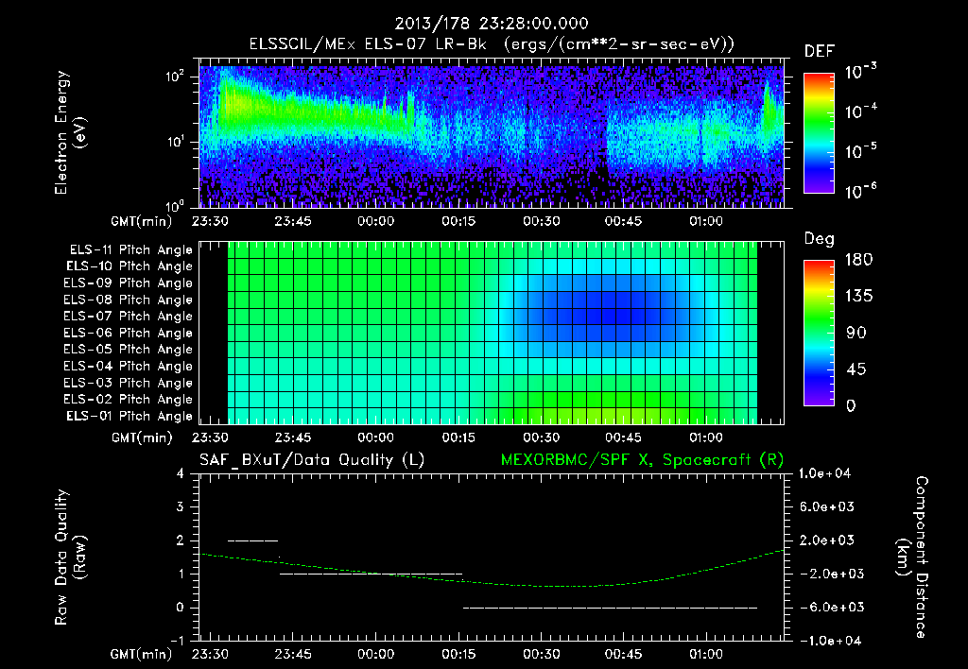
Task: Click the 10^0 energy axis tick label
Action: (x=175, y=205)
